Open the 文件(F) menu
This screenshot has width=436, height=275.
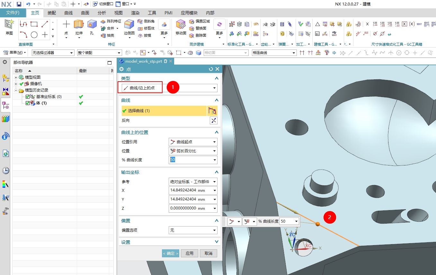pyautogui.click(x=13, y=13)
